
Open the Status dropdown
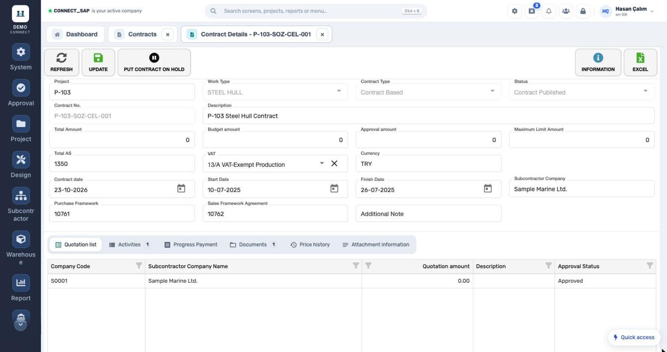tap(645, 91)
